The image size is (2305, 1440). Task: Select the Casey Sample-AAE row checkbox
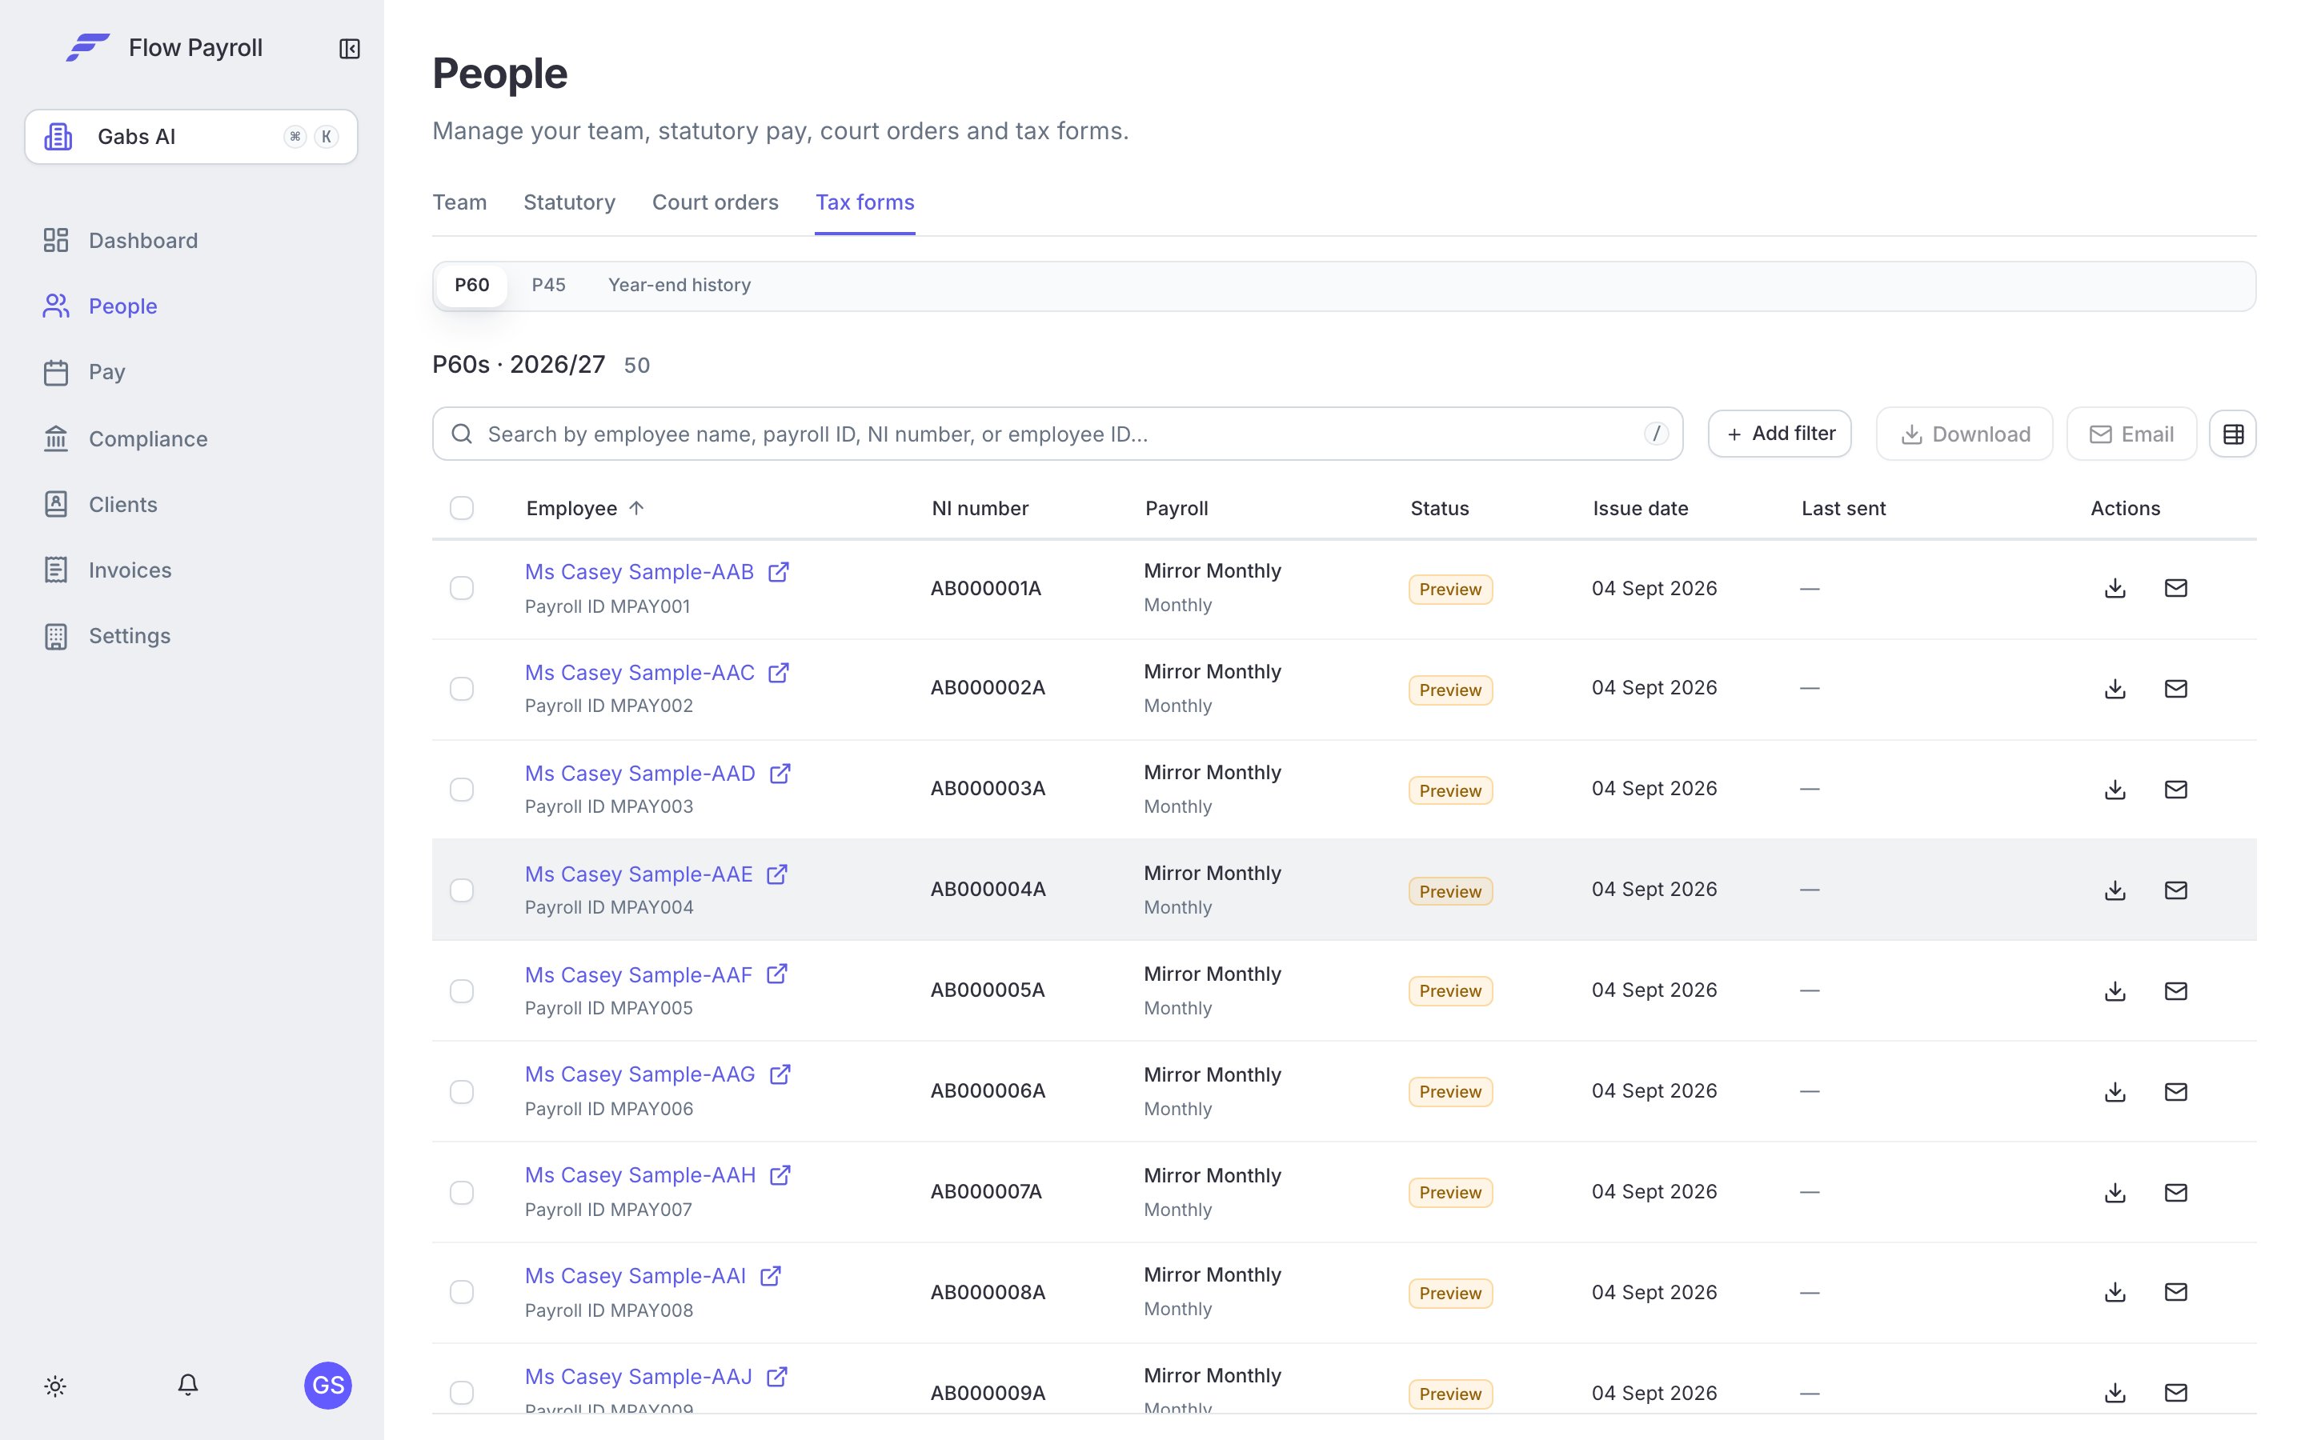(x=462, y=890)
